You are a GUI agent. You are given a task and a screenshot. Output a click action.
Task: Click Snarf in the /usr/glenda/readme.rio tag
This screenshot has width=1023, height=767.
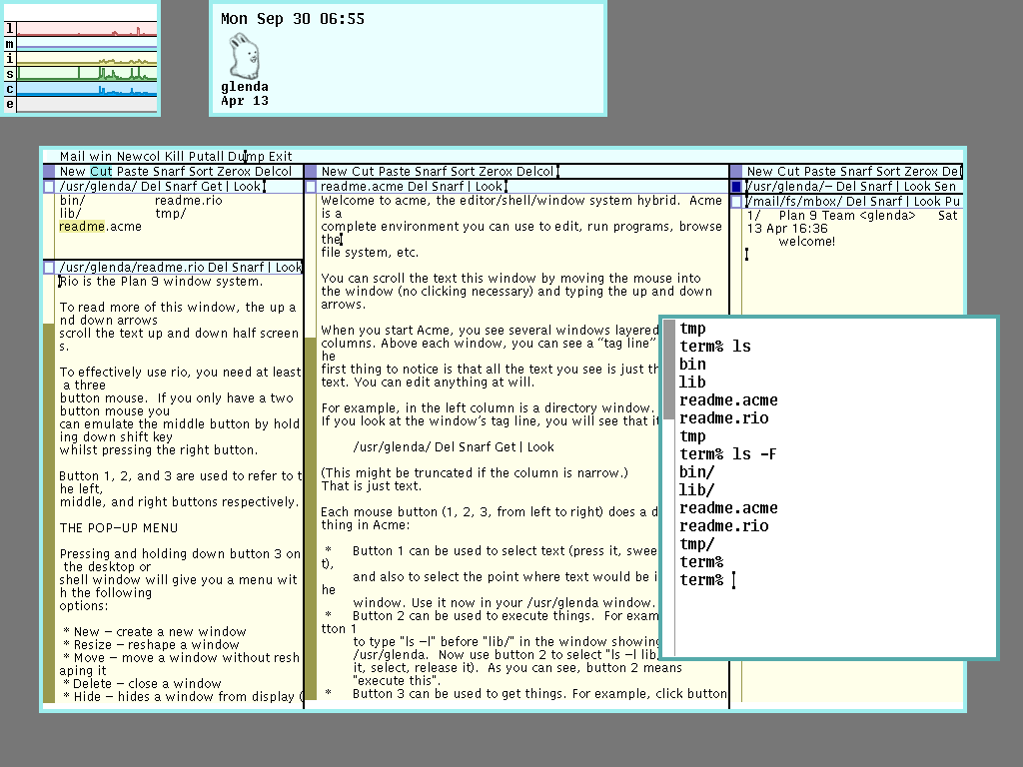click(248, 267)
